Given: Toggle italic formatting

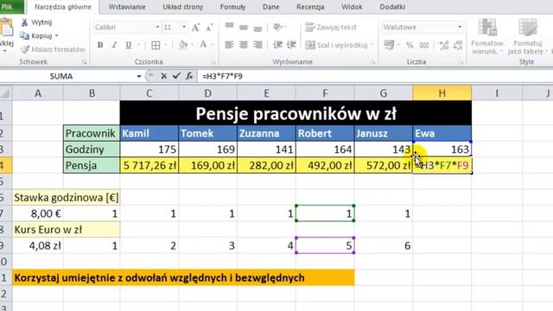Looking at the screenshot, I should pyautogui.click(x=114, y=45).
